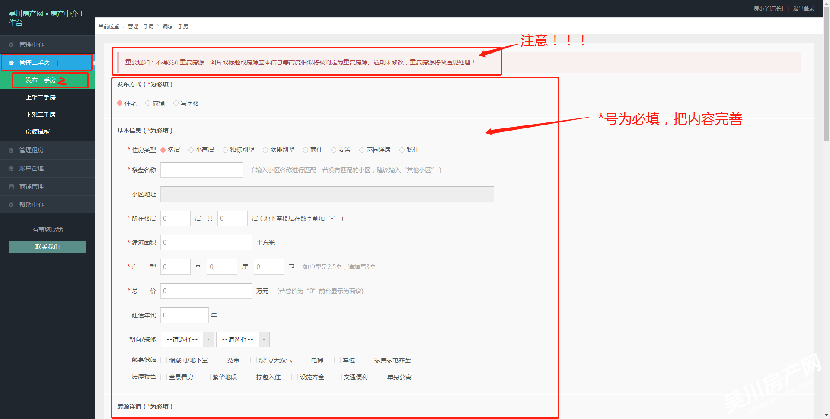Expand 账户管理 sidebar section
The width and height of the screenshot is (830, 419).
48,168
